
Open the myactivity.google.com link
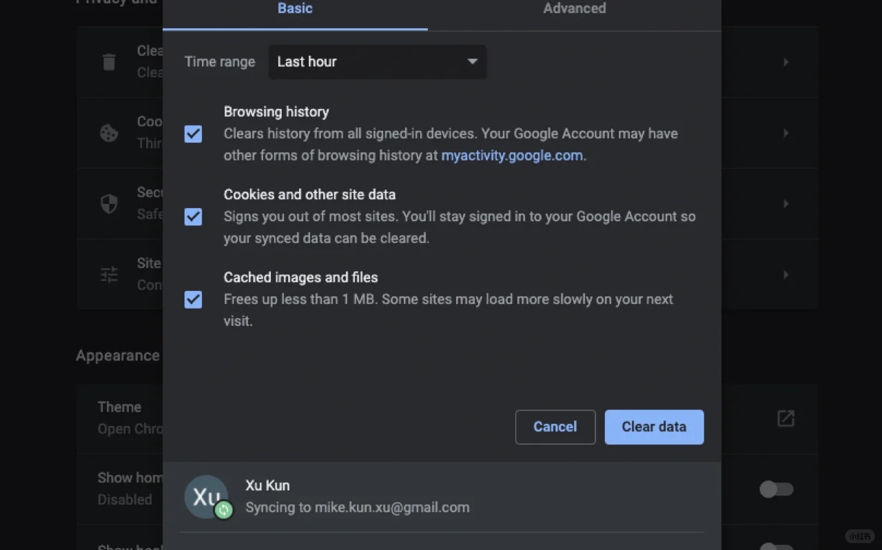coord(512,156)
